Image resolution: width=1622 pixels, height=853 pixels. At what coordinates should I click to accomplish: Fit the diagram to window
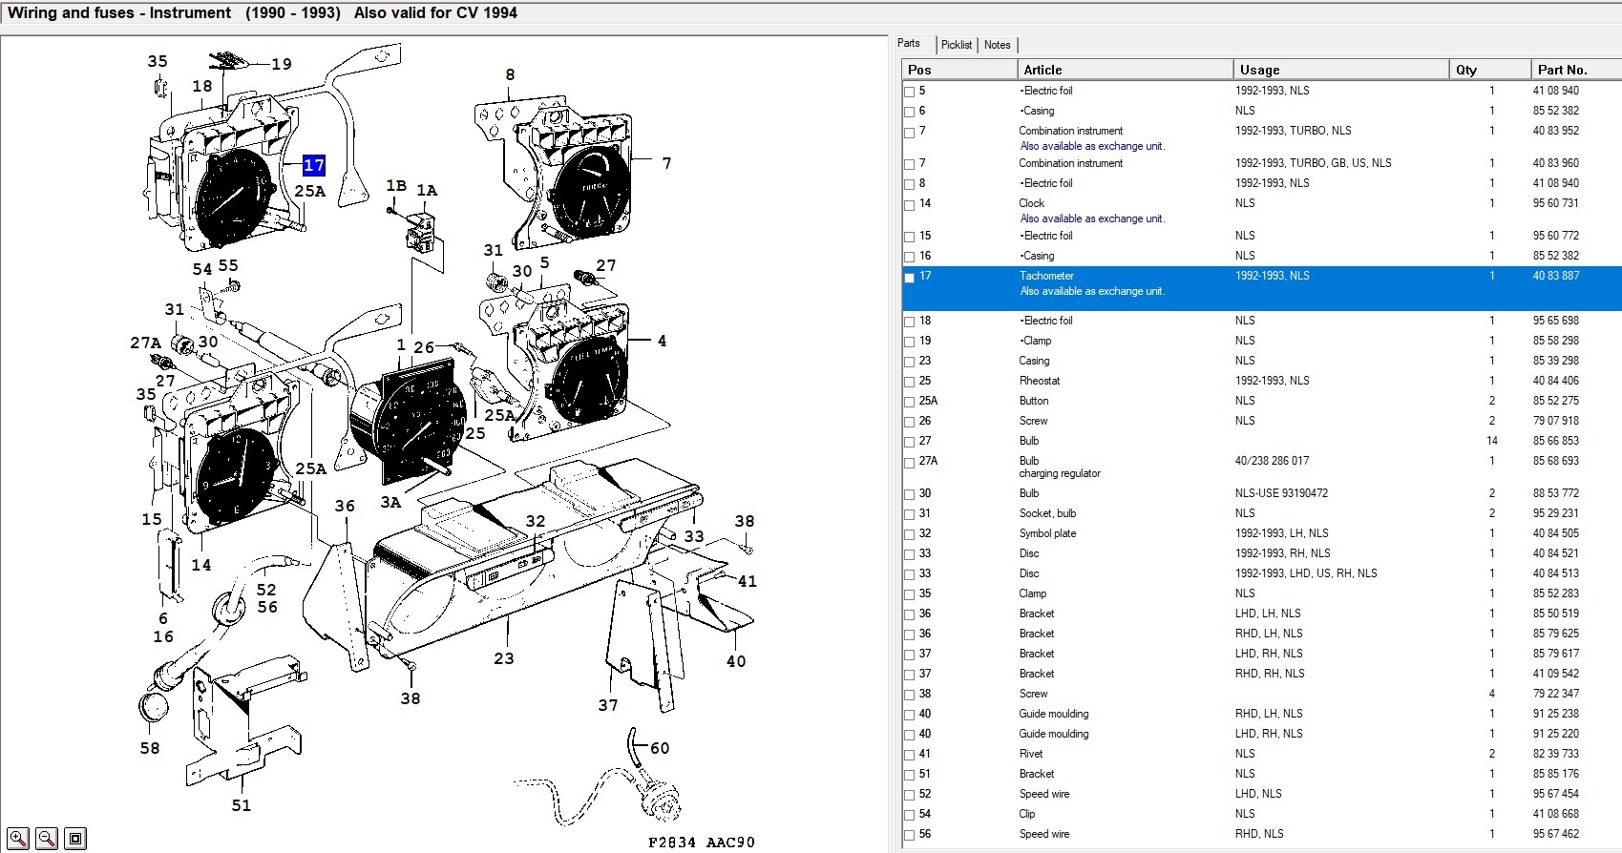[75, 839]
